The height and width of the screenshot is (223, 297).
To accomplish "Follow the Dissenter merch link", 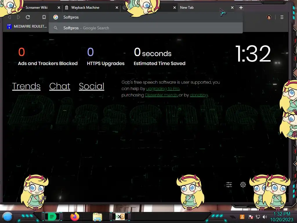I will (x=161, y=95).
